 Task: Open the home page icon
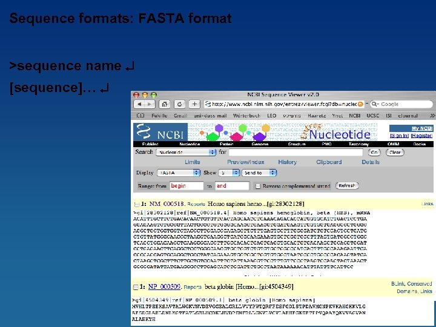coord(165,104)
